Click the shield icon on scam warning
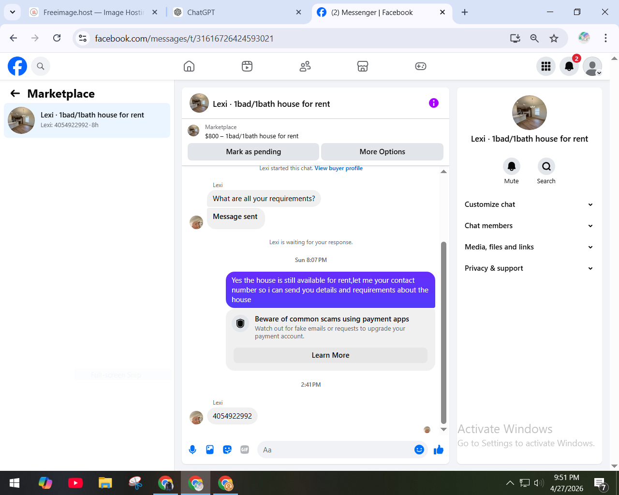Viewport: 619px width, 495px height. coord(240,323)
